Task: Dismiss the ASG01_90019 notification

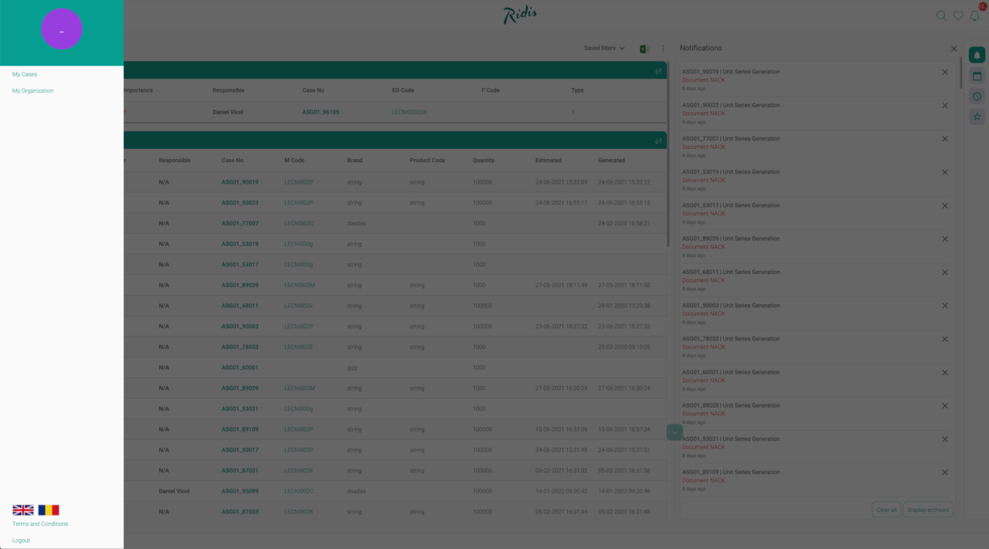Action: pos(944,72)
